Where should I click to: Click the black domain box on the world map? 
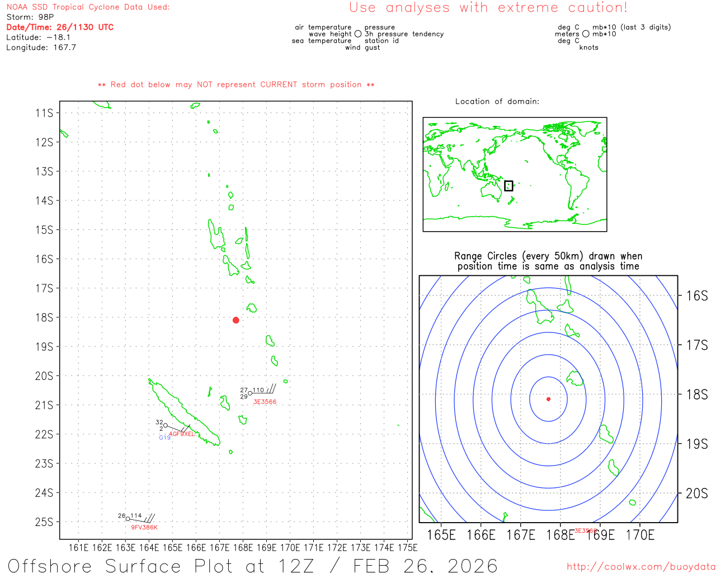coord(508,186)
